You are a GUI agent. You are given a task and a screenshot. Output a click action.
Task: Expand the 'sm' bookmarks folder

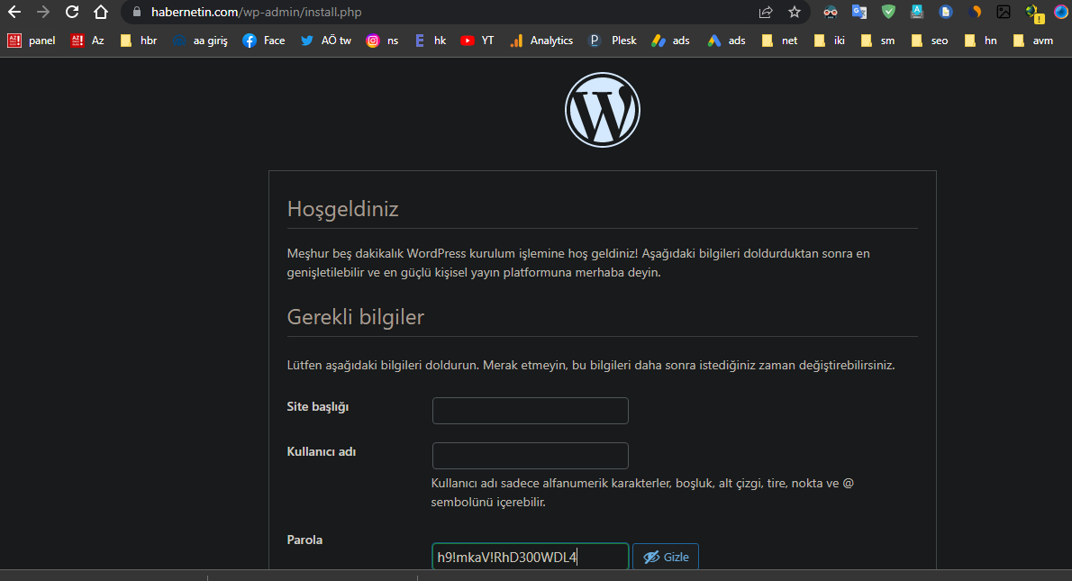877,41
